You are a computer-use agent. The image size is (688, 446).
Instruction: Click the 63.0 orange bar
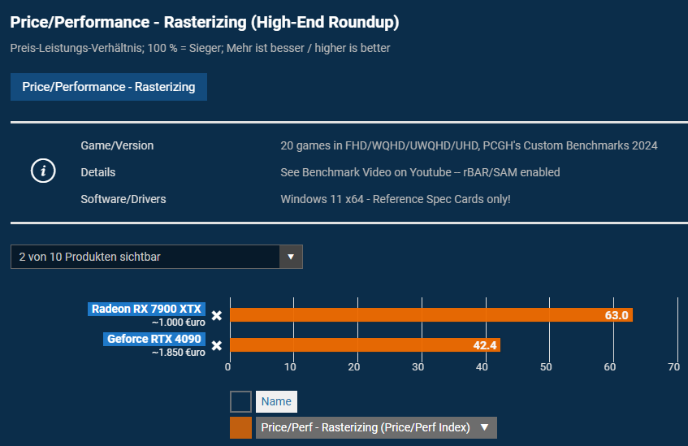[431, 314]
